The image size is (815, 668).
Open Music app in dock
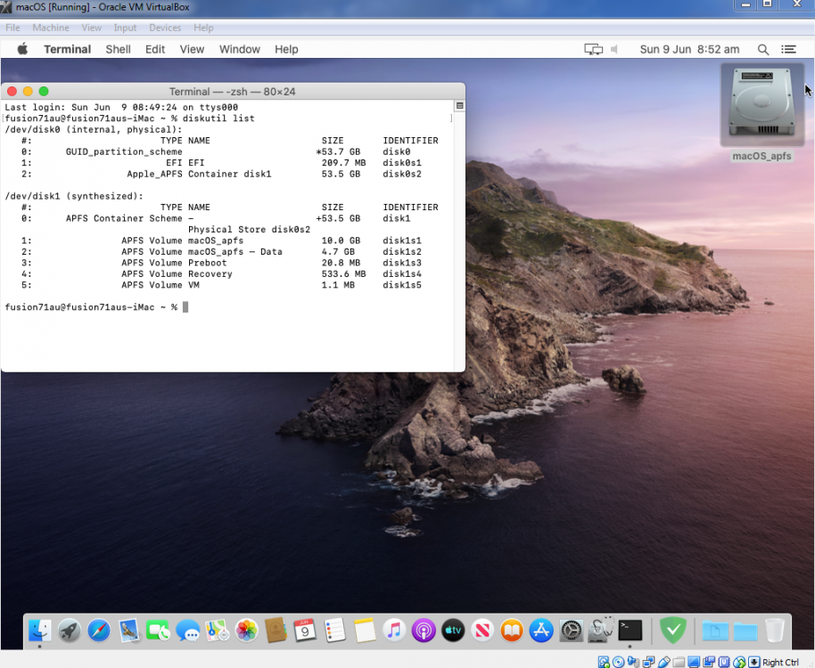[x=394, y=631]
